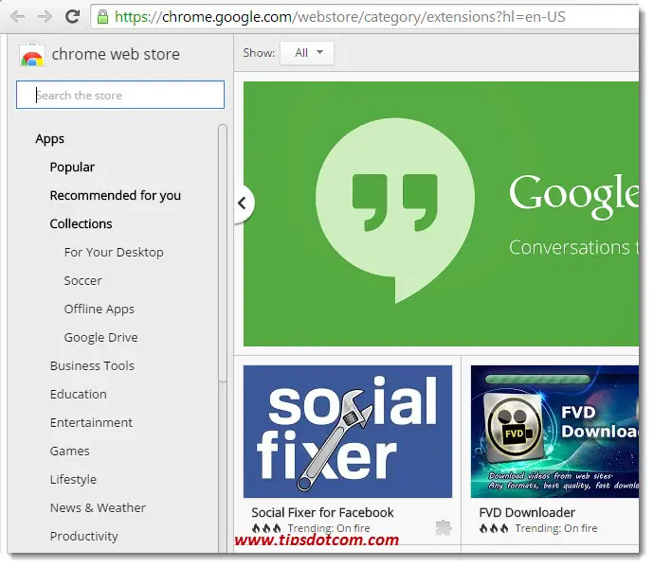The image size is (653, 567).
Task: Click the browser back arrow
Action: [17, 17]
